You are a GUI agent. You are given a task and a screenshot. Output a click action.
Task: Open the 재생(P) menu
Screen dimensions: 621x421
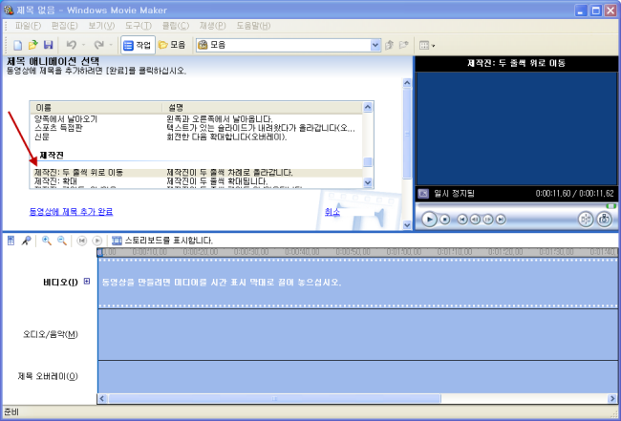(213, 26)
